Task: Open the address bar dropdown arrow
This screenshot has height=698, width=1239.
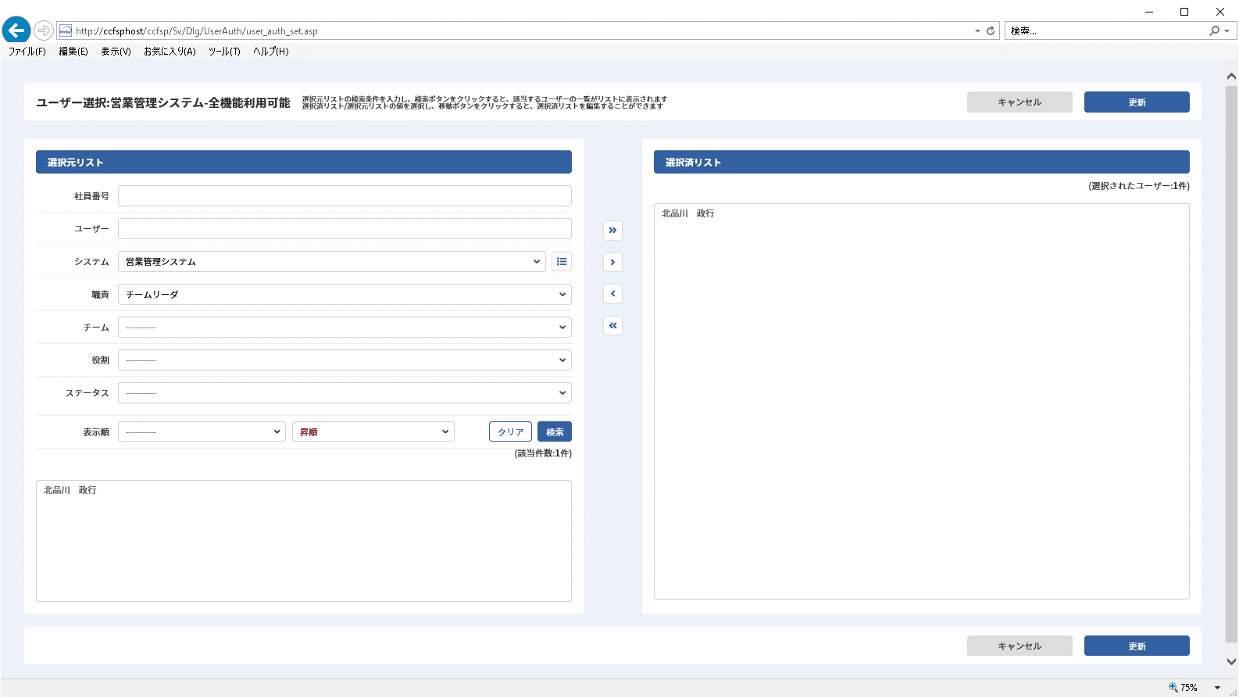Action: click(977, 31)
